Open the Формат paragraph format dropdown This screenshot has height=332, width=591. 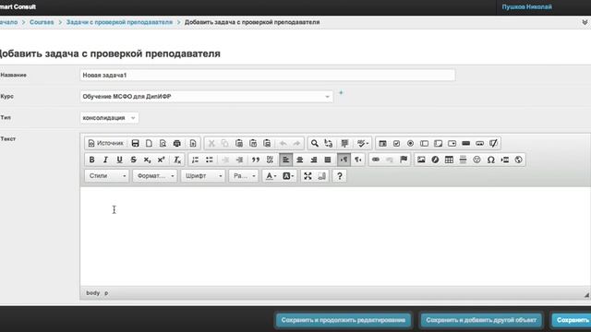tap(154, 176)
